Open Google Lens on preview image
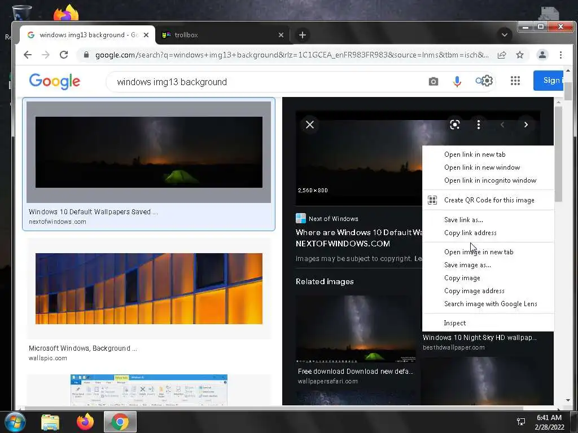 (455, 125)
